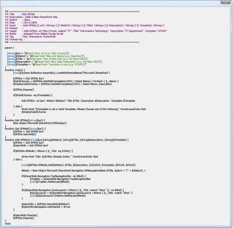233x228 pixels.
Task: Click the '[string]$url' parameter declaration line
Action: [x=38, y=54]
